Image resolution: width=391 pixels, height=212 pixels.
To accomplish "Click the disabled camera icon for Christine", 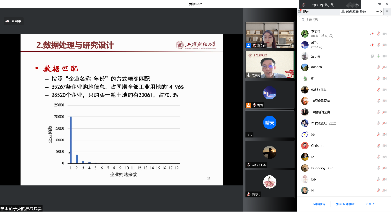I will point(384,146).
